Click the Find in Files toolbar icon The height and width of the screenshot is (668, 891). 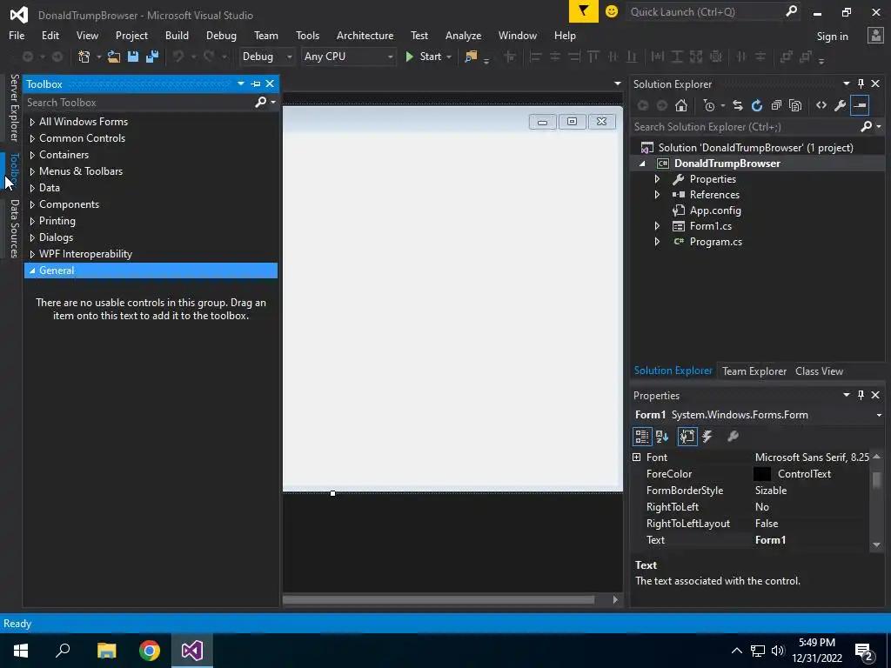coord(471,57)
